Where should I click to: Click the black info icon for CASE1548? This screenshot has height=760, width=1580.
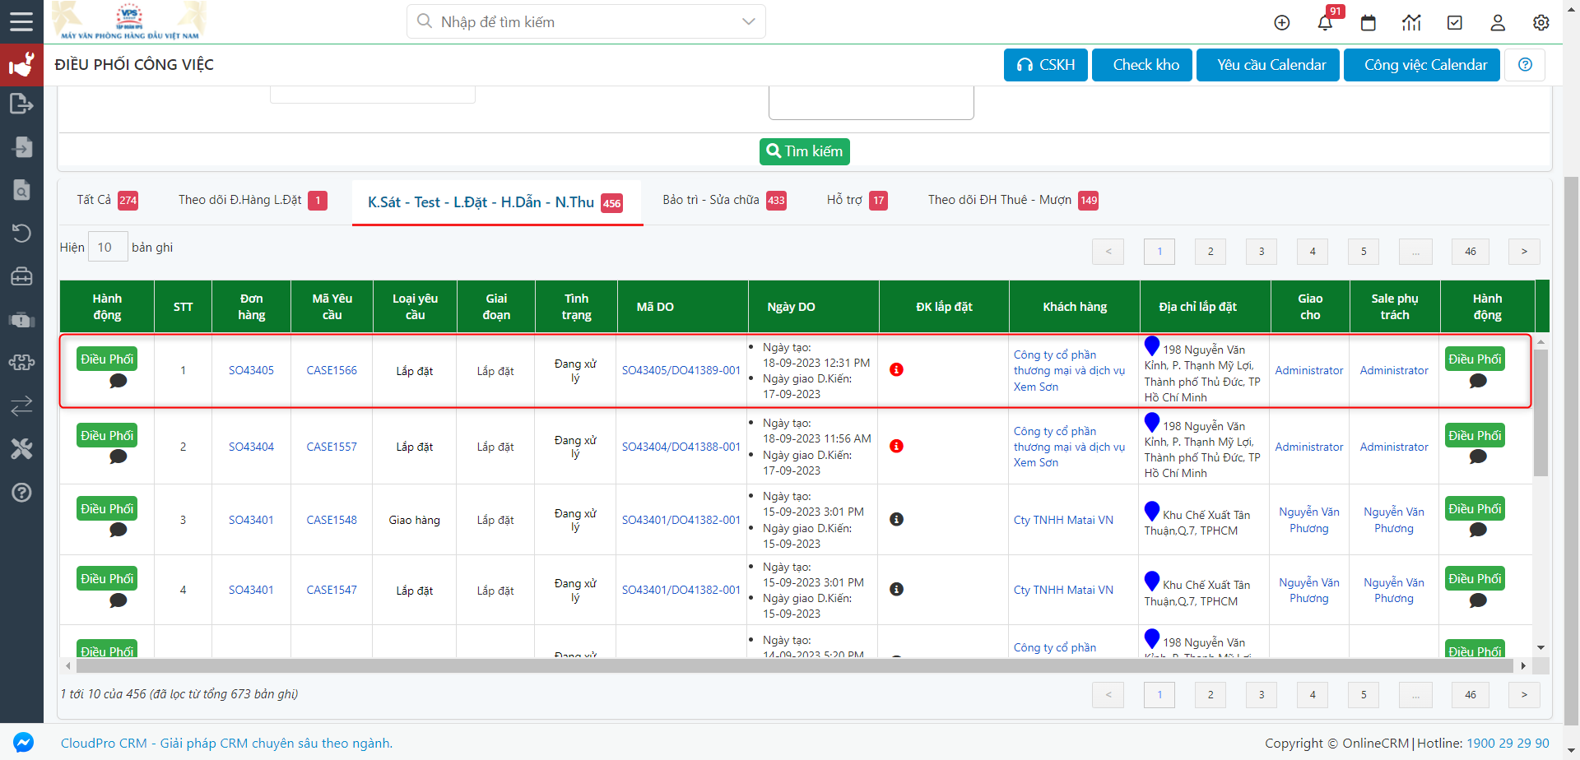tap(897, 520)
